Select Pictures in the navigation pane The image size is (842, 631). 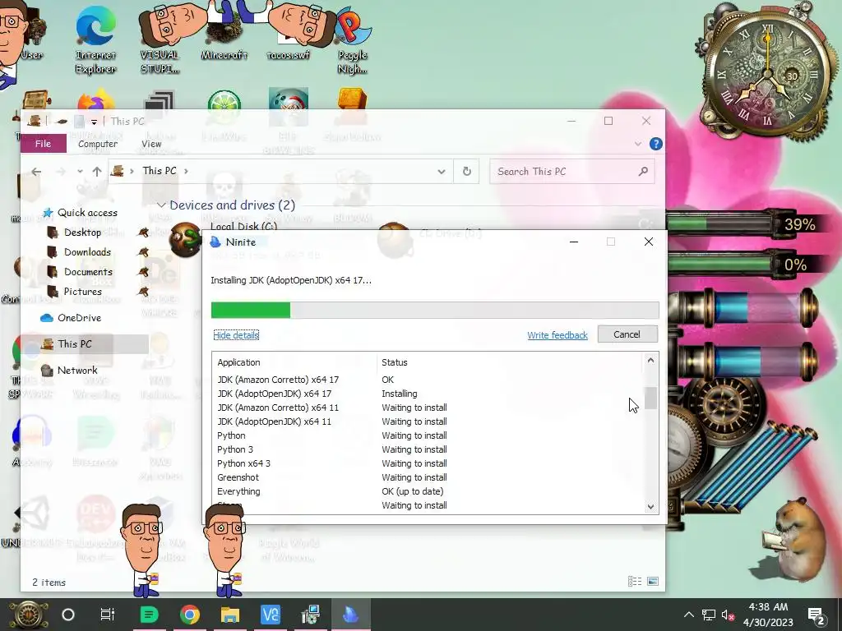click(x=83, y=292)
